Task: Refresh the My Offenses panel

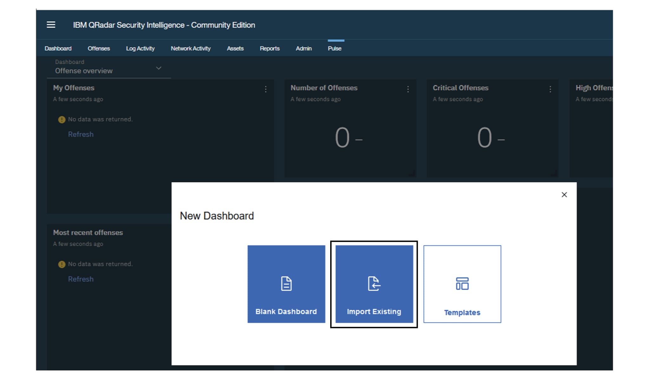Action: point(81,134)
